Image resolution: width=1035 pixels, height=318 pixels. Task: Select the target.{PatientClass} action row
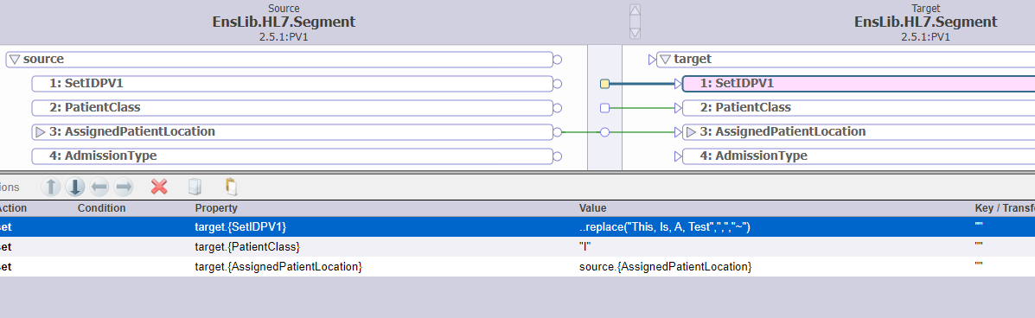coord(517,247)
